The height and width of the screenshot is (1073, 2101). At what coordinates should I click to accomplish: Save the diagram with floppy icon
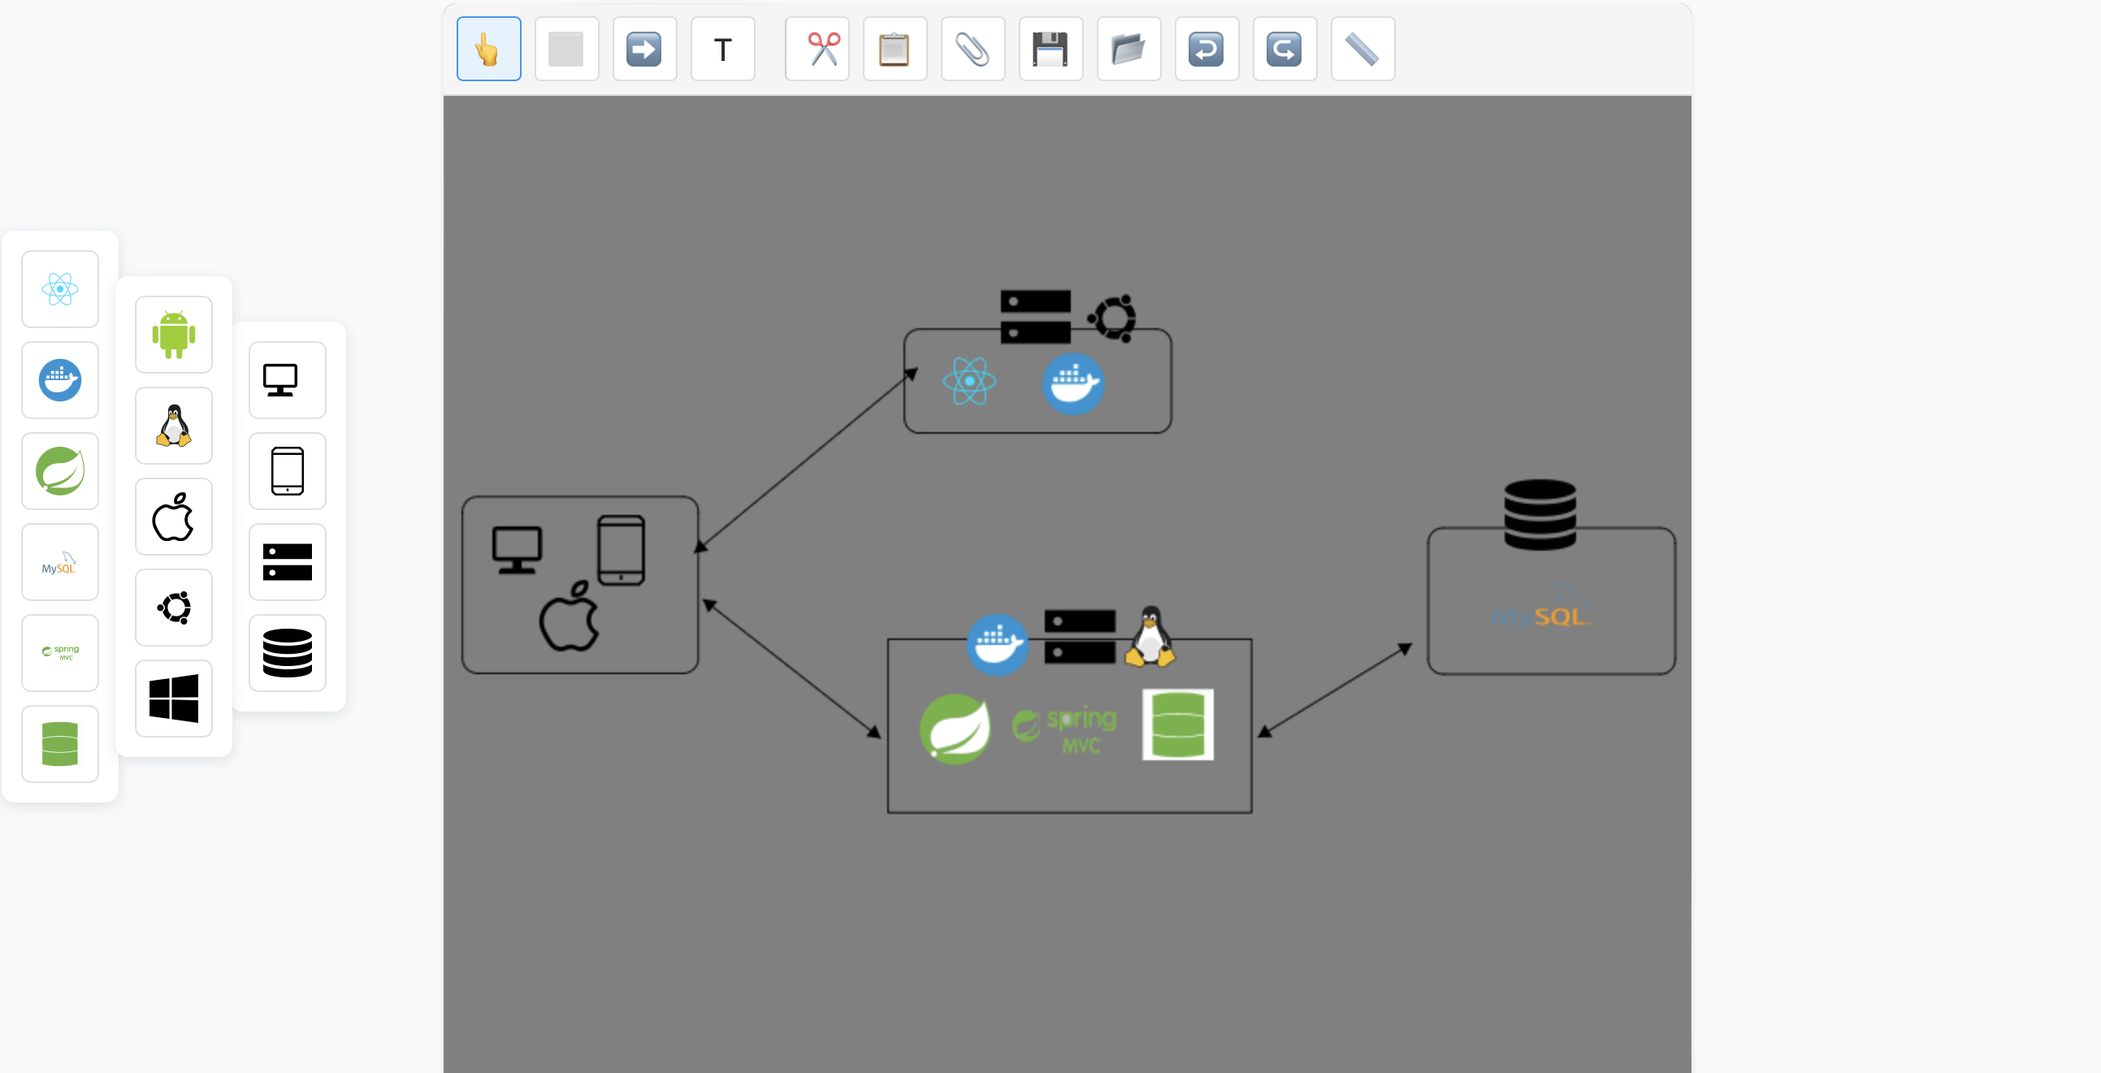tap(1050, 49)
